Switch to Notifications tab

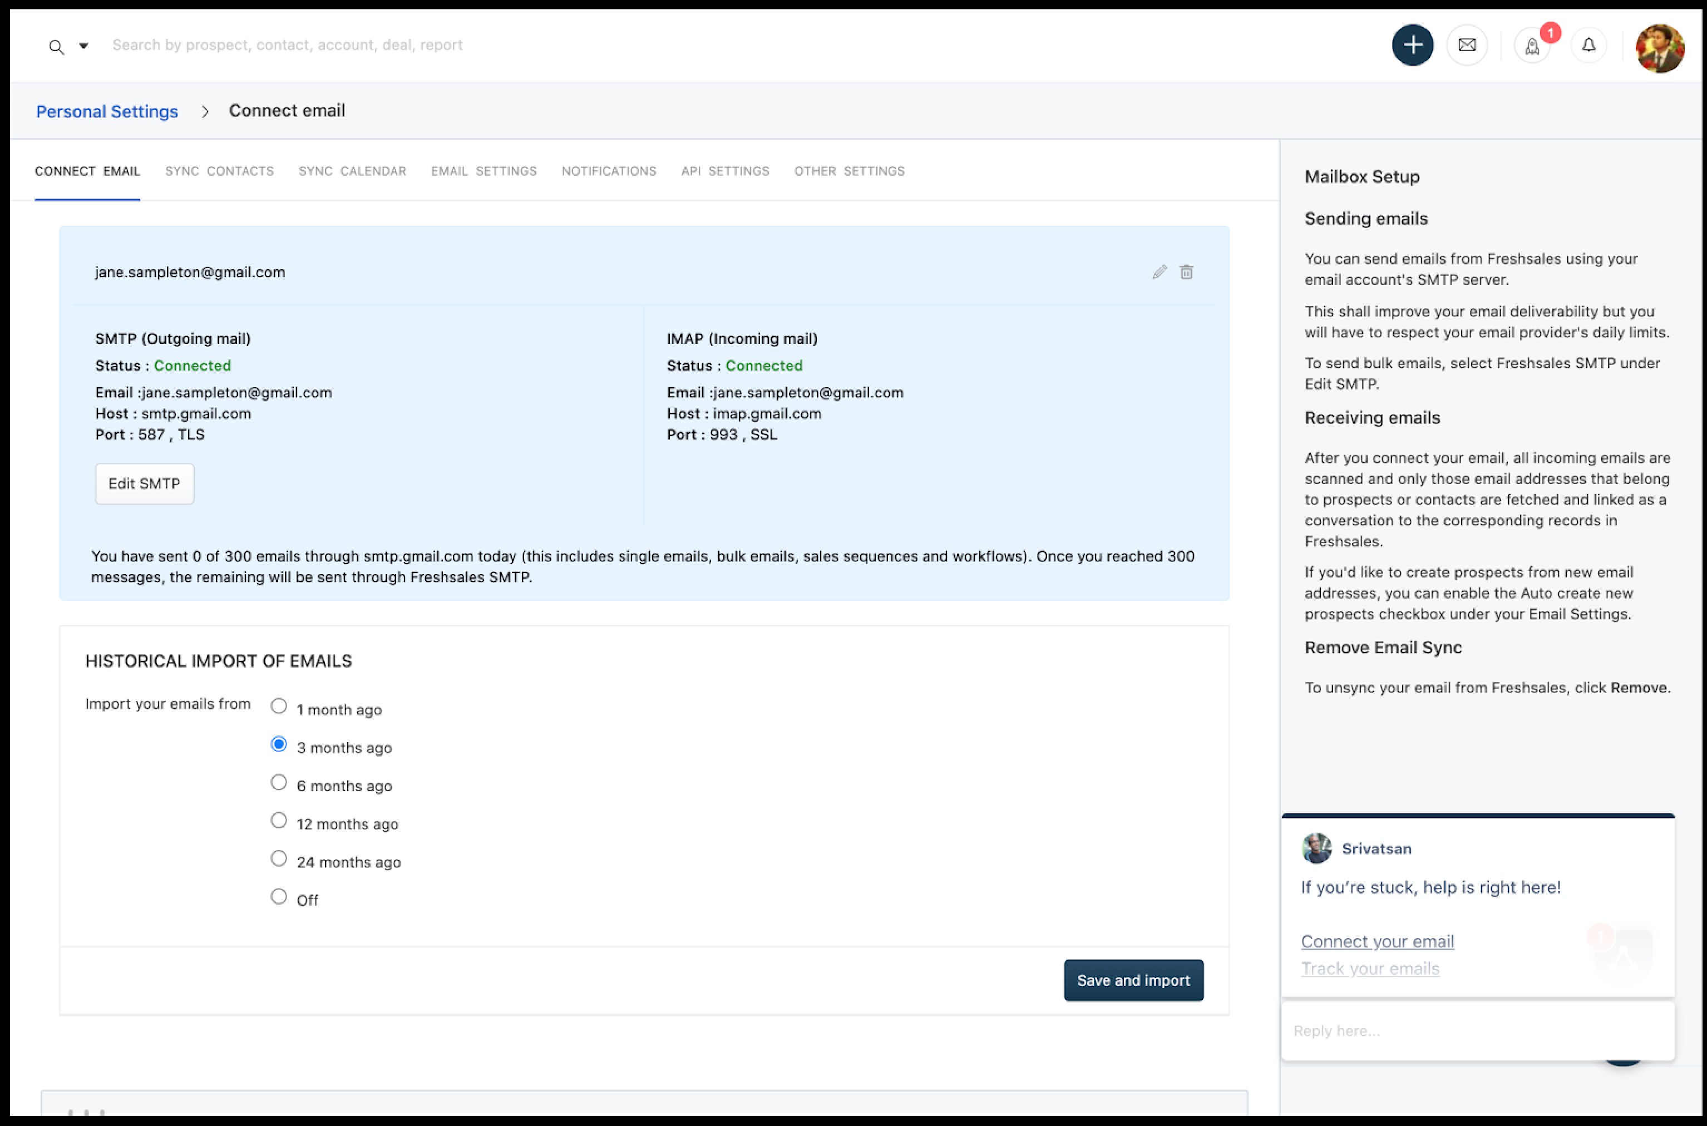(x=608, y=171)
